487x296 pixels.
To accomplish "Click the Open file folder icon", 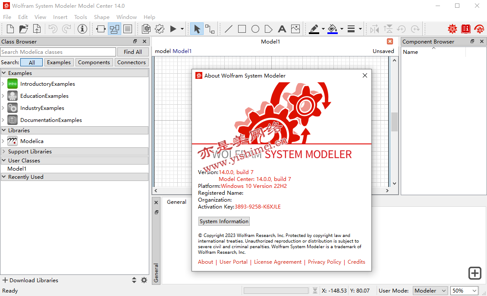I will [x=24, y=29].
